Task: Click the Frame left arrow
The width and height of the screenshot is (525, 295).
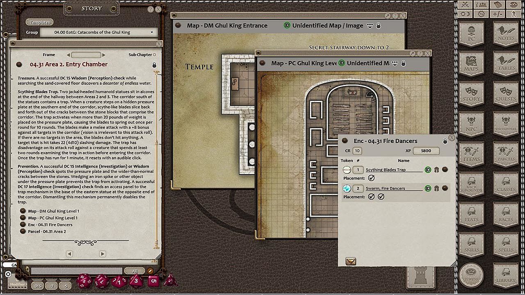Action: tap(68, 55)
